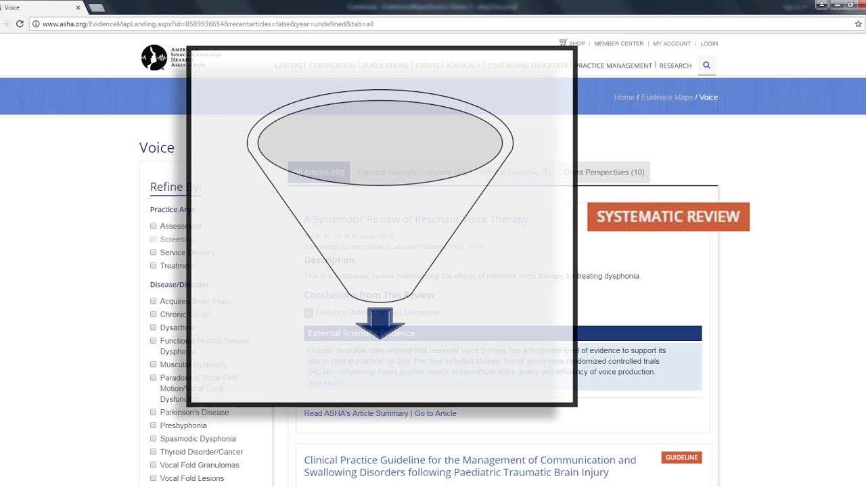Reload the page with browser refresh icon

click(20, 24)
